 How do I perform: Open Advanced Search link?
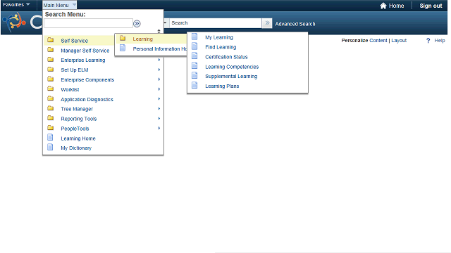pos(295,24)
